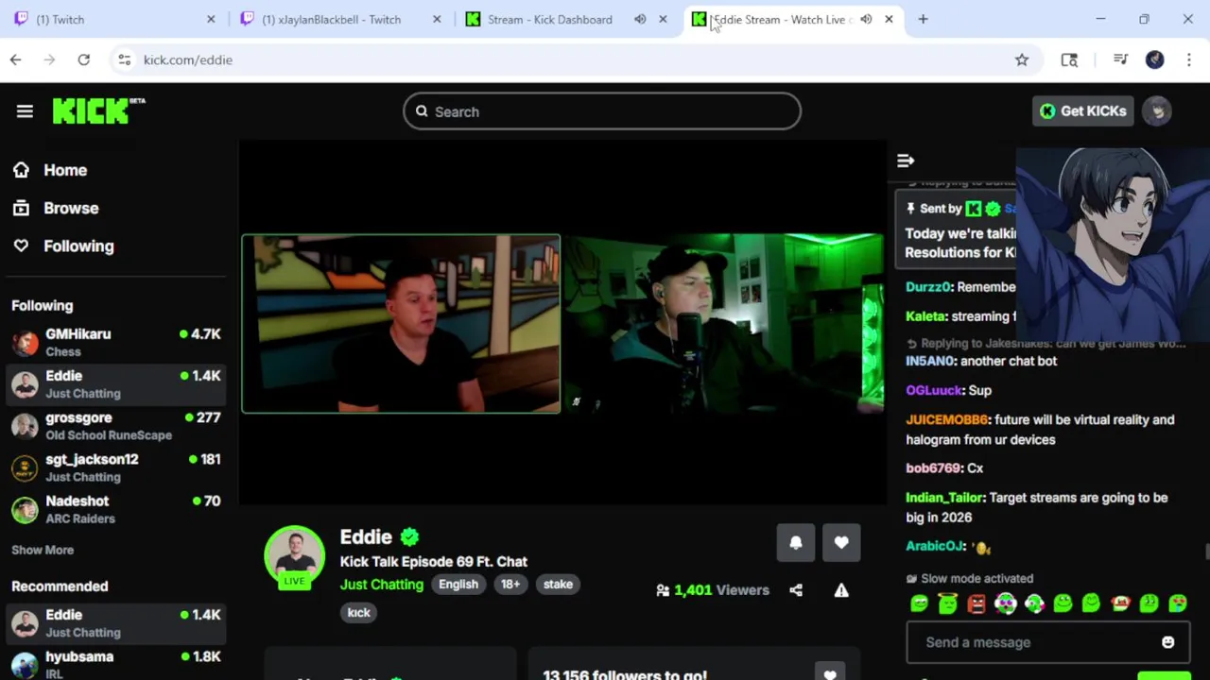Click the address bar URL kick.com/eddie

(x=188, y=59)
